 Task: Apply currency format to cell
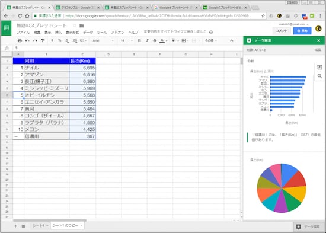point(52,40)
